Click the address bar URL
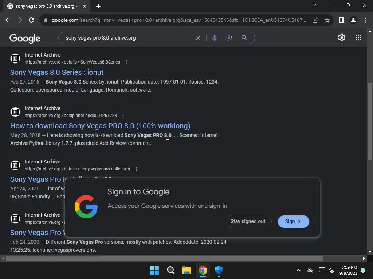373x279 pixels. tap(178, 20)
